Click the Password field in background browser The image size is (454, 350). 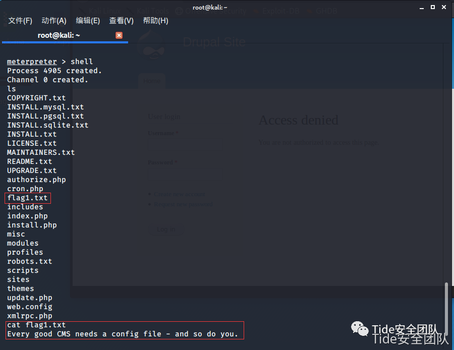click(185, 174)
